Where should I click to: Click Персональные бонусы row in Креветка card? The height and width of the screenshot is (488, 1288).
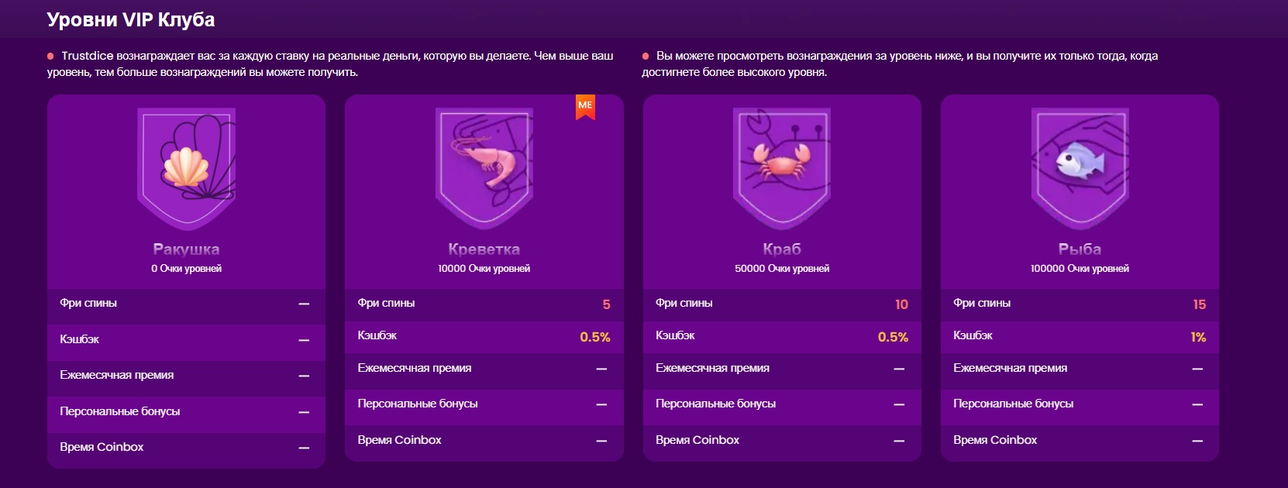click(x=484, y=404)
